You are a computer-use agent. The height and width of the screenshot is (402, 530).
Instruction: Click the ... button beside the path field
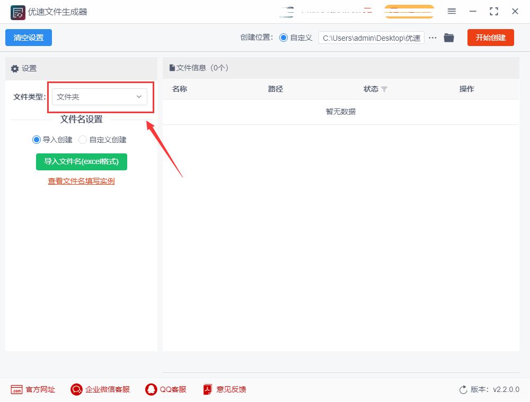tap(432, 38)
